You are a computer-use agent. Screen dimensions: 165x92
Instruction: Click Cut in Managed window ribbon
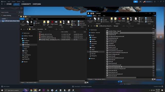pyautogui.click(x=102, y=18)
